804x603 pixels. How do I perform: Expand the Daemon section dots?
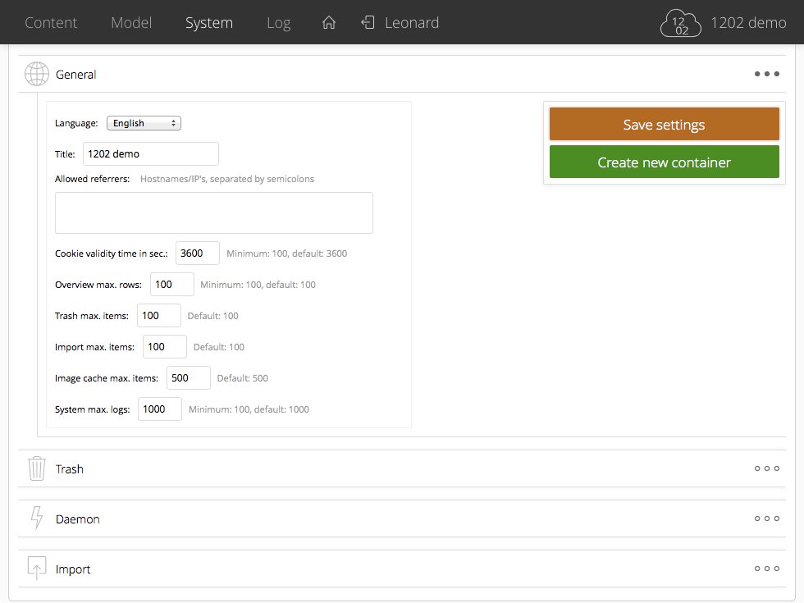(x=766, y=519)
